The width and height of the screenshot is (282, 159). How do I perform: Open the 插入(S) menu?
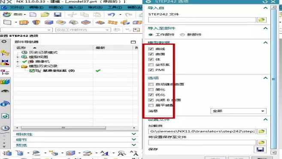(76, 7)
